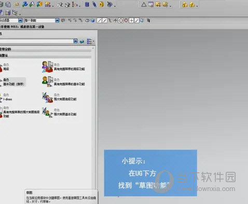Toggle the blue point-on-face snap icon
The image size is (248, 204).
tap(142, 21)
